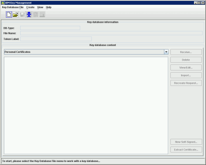Screen dimensions: 206x165
Task: Close the IBM Key Management window
Action: (203, 3)
